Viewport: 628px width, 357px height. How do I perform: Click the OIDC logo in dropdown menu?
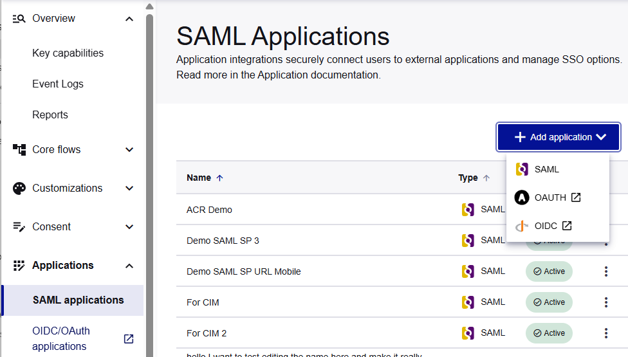point(522,226)
